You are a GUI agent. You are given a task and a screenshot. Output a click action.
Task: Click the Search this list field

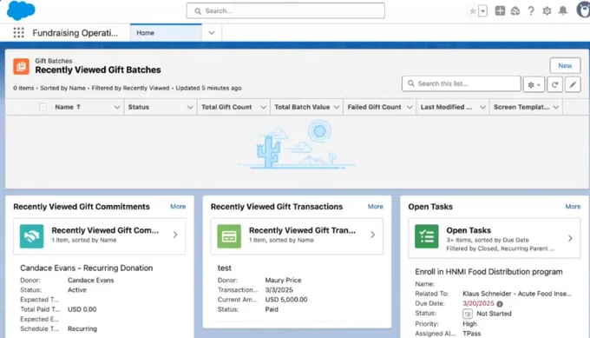tap(462, 83)
